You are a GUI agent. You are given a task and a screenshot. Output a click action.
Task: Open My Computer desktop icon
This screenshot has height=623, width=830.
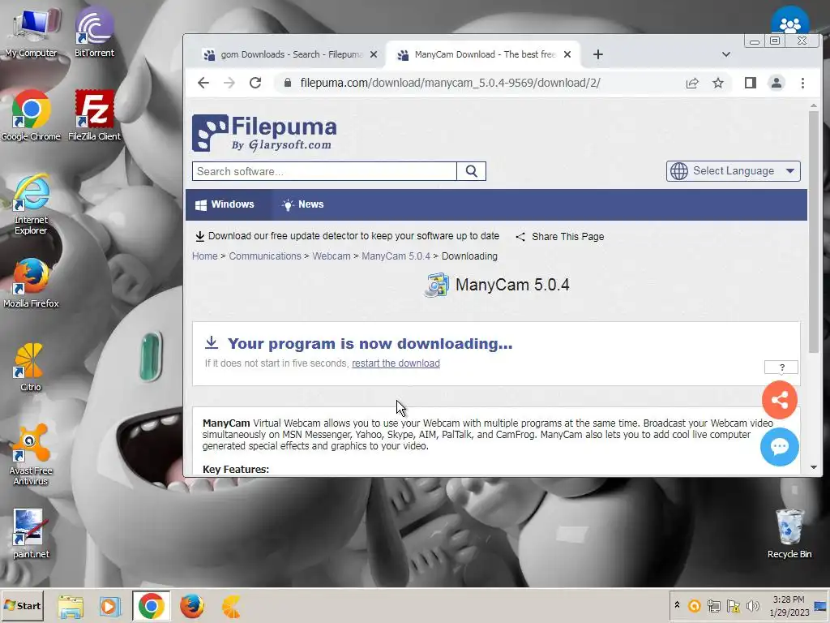coord(31,32)
